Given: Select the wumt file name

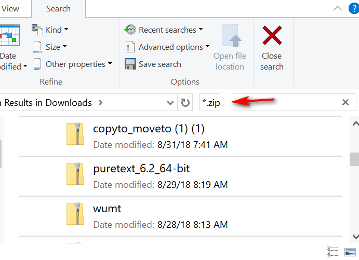Looking at the screenshot, I should pyautogui.click(x=107, y=209).
